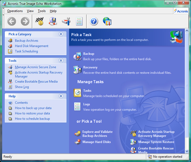Collapse the Pick a Category panel
Screen dimensions: 191x162
tap(61, 34)
